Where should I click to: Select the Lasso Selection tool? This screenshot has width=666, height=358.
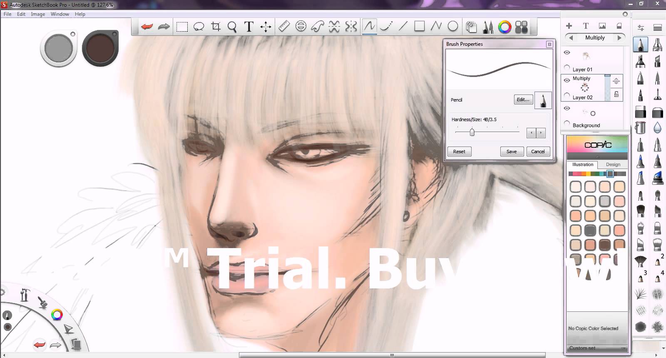click(x=199, y=27)
